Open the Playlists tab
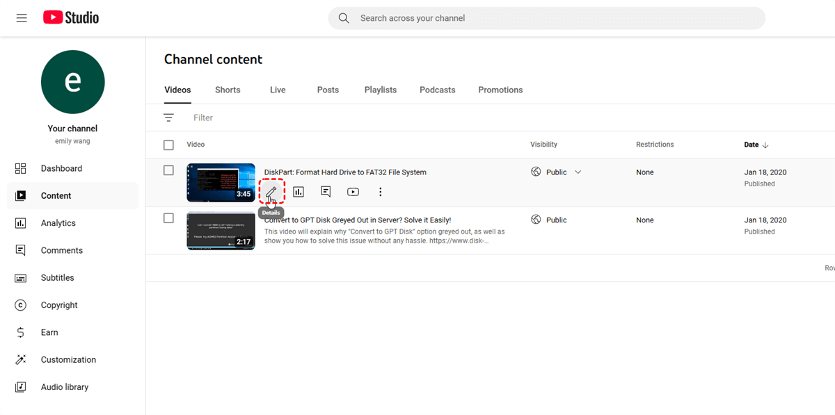Viewport: 835px width, 415px height. click(380, 90)
